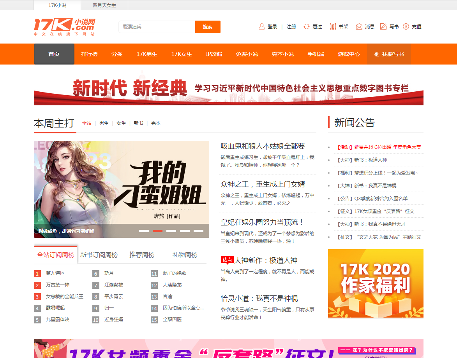Open the 分类 category nav menu

117,54
